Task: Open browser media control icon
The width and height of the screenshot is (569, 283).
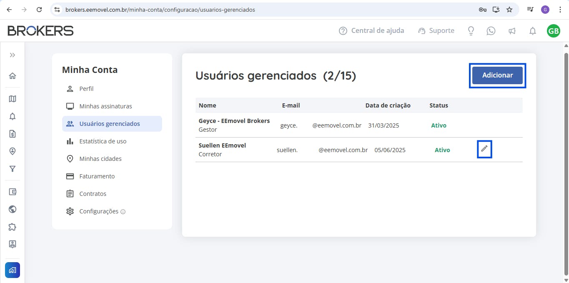Action: (530, 10)
